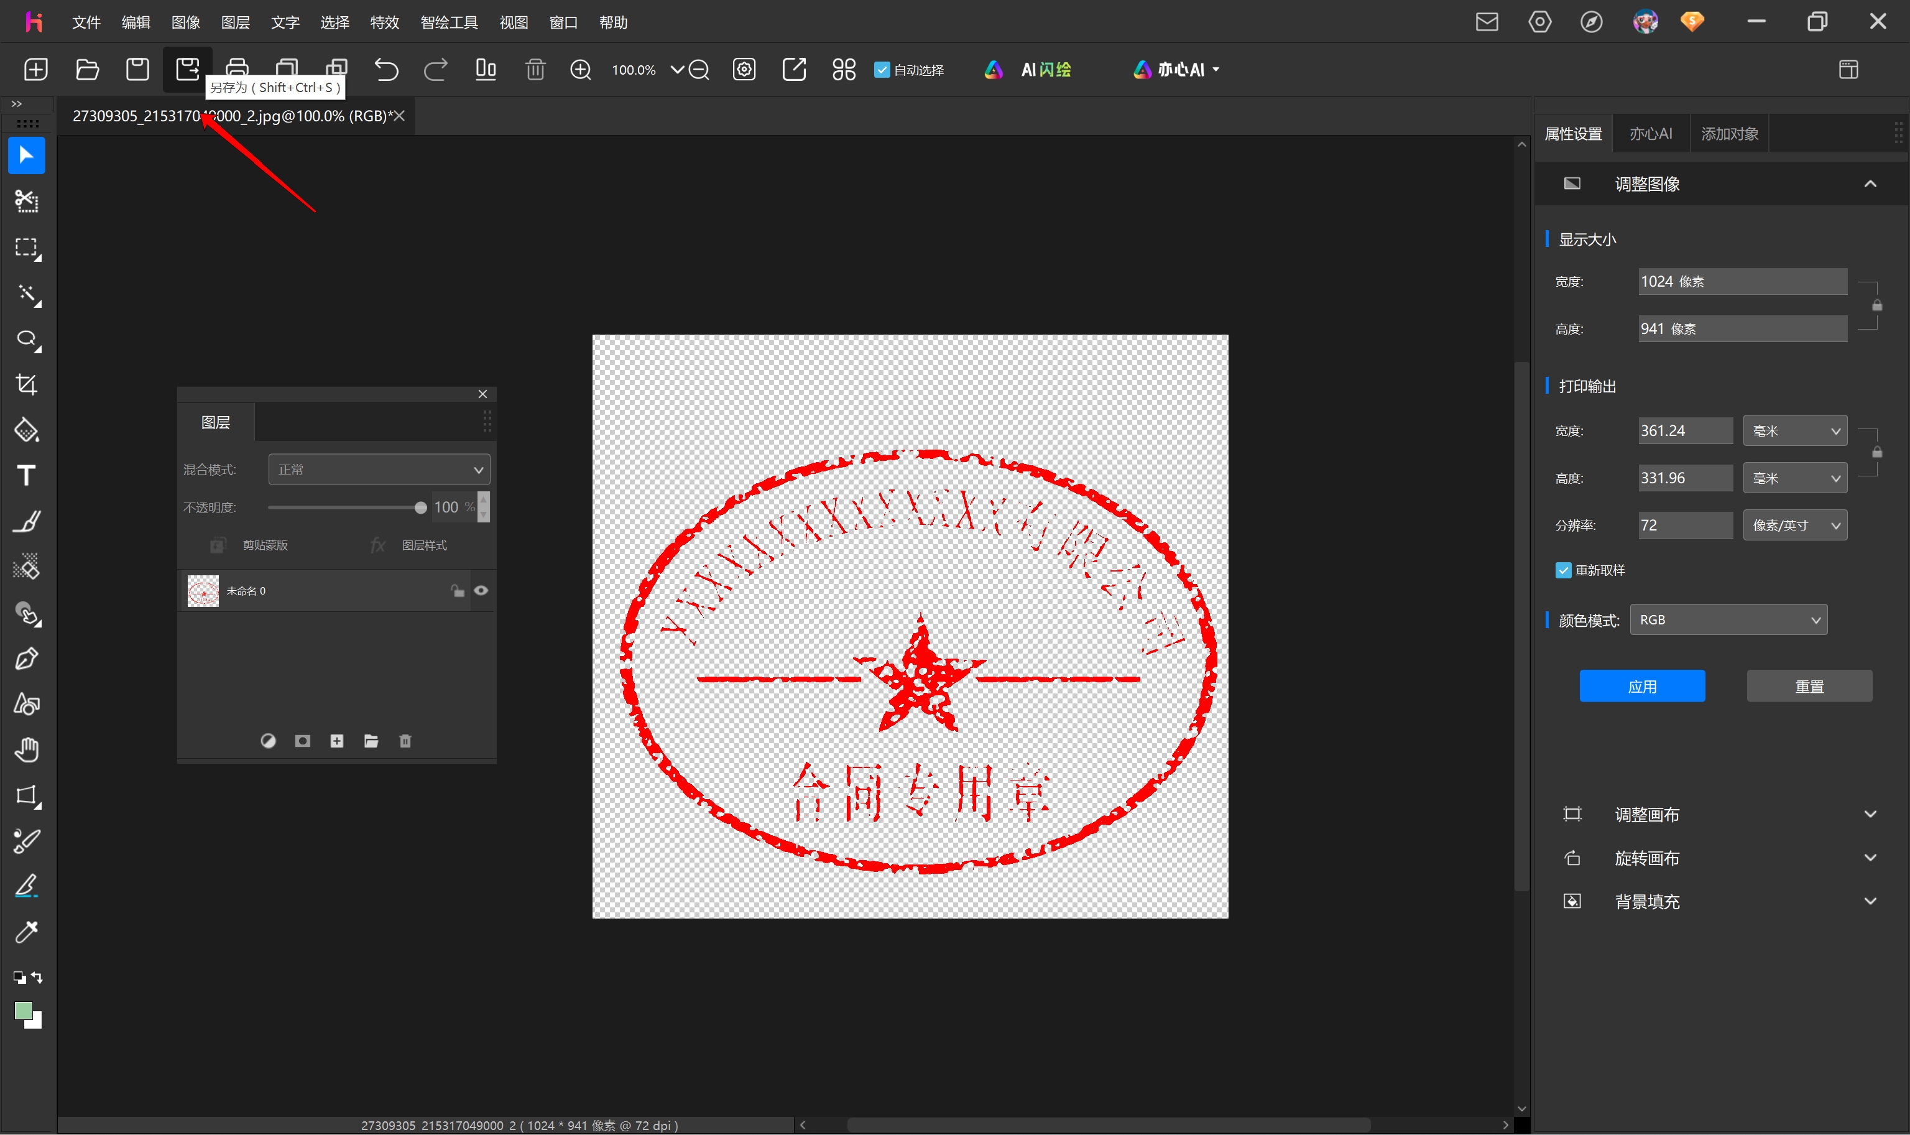The height and width of the screenshot is (1135, 1910).
Task: Click the opacity slider handle
Action: pos(420,508)
